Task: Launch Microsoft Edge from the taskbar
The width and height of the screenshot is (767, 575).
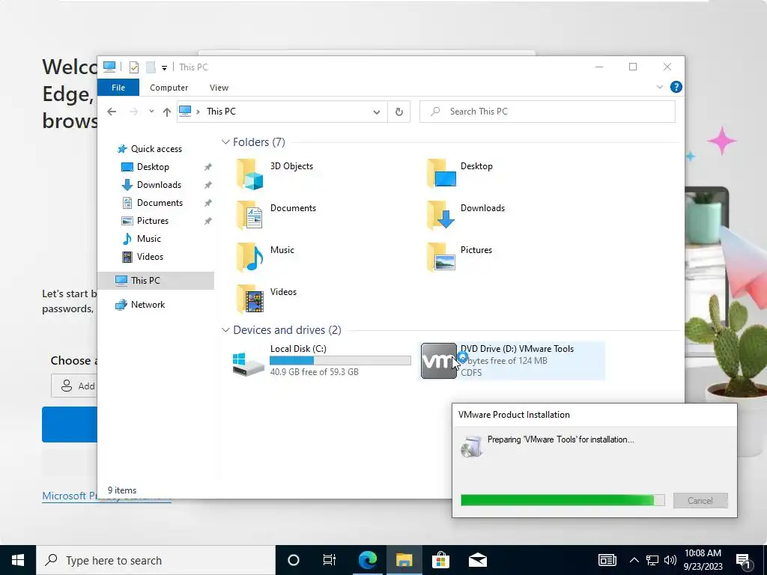Action: coord(367,560)
